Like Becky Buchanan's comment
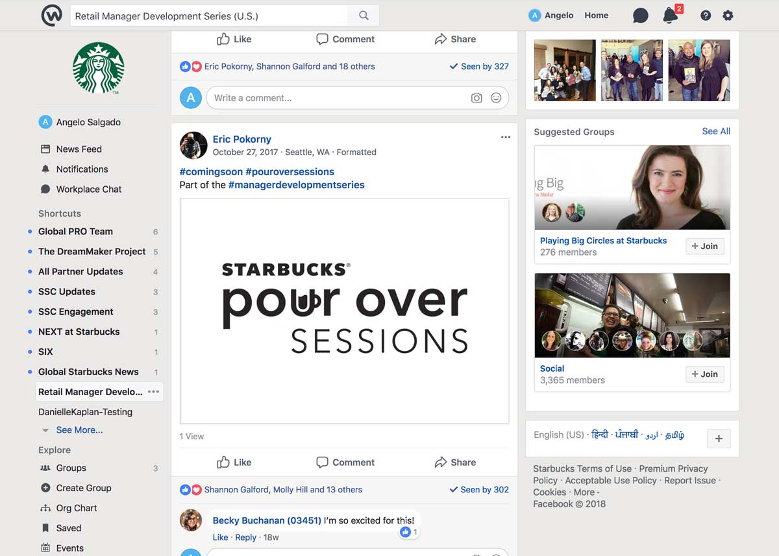 click(220, 537)
